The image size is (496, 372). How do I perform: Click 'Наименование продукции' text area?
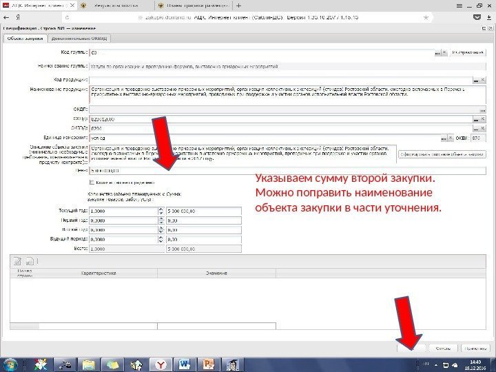[287, 94]
